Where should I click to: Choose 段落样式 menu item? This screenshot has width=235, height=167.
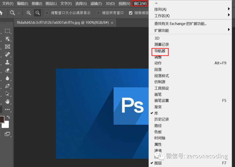point(190,76)
